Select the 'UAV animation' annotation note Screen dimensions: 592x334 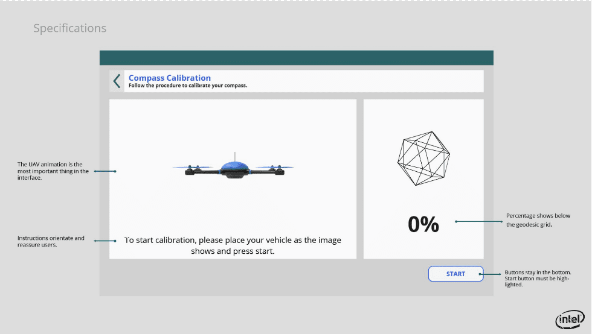coord(53,171)
